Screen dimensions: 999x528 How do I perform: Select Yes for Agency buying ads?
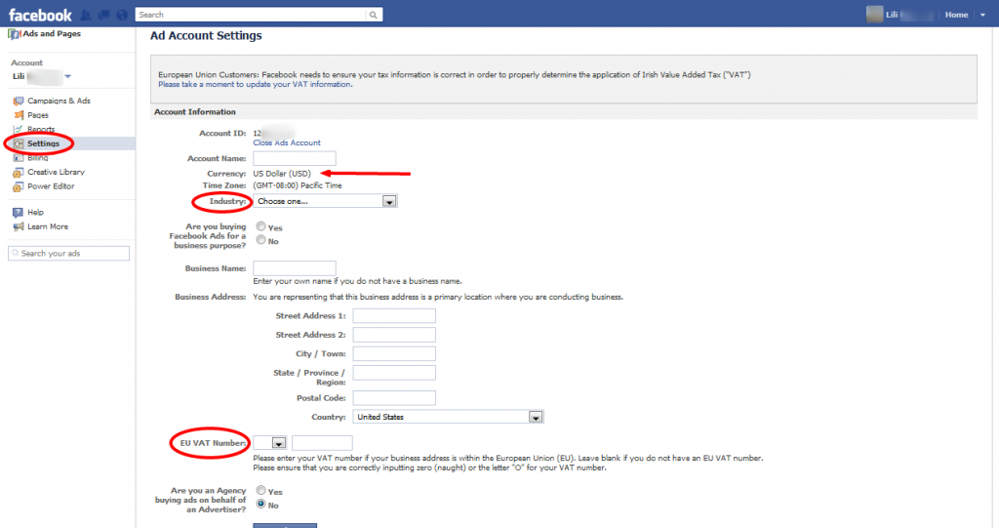coord(260,491)
